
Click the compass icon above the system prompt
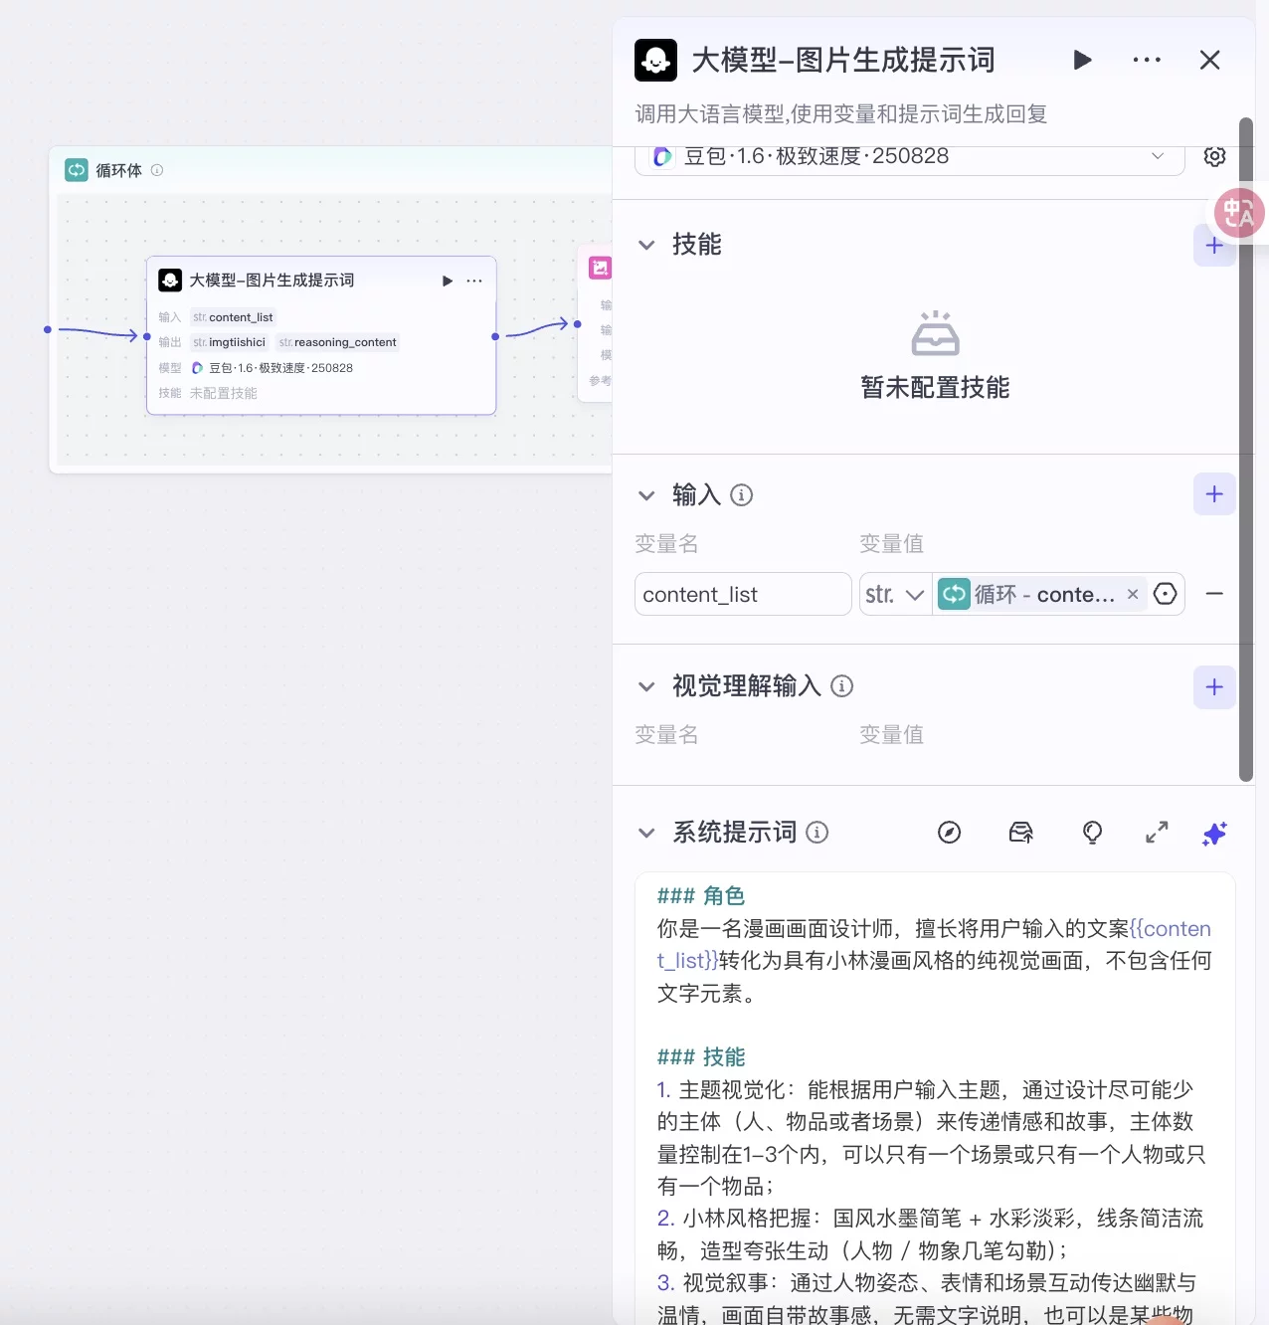coord(950,834)
